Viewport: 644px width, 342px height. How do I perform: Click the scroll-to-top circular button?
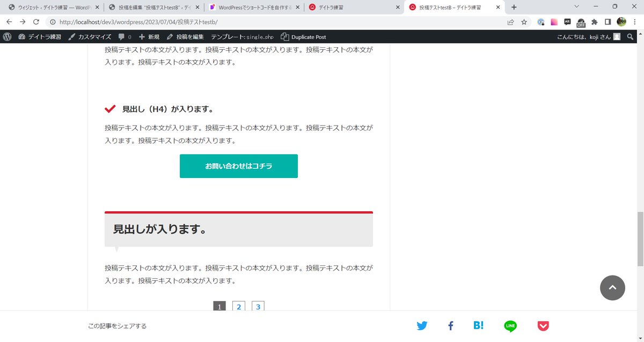(612, 288)
